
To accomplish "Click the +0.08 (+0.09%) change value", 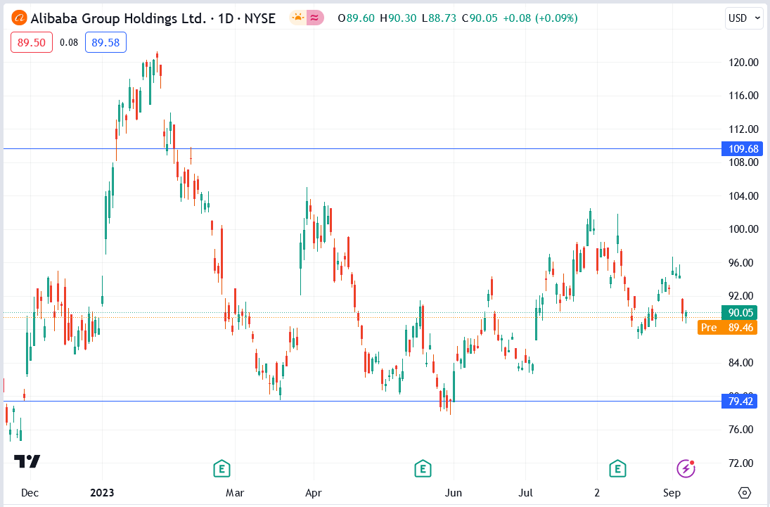I will pos(540,18).
